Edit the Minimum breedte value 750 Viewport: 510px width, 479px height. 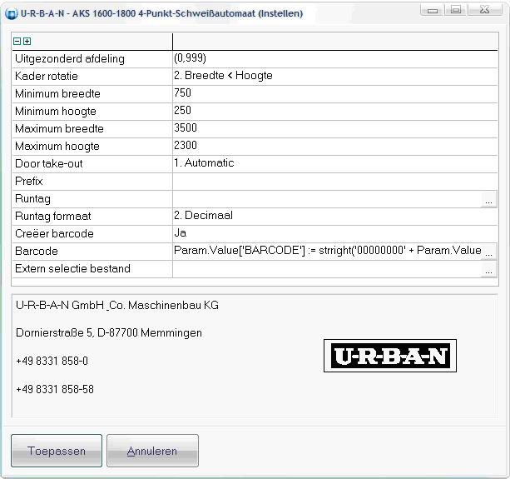point(335,94)
